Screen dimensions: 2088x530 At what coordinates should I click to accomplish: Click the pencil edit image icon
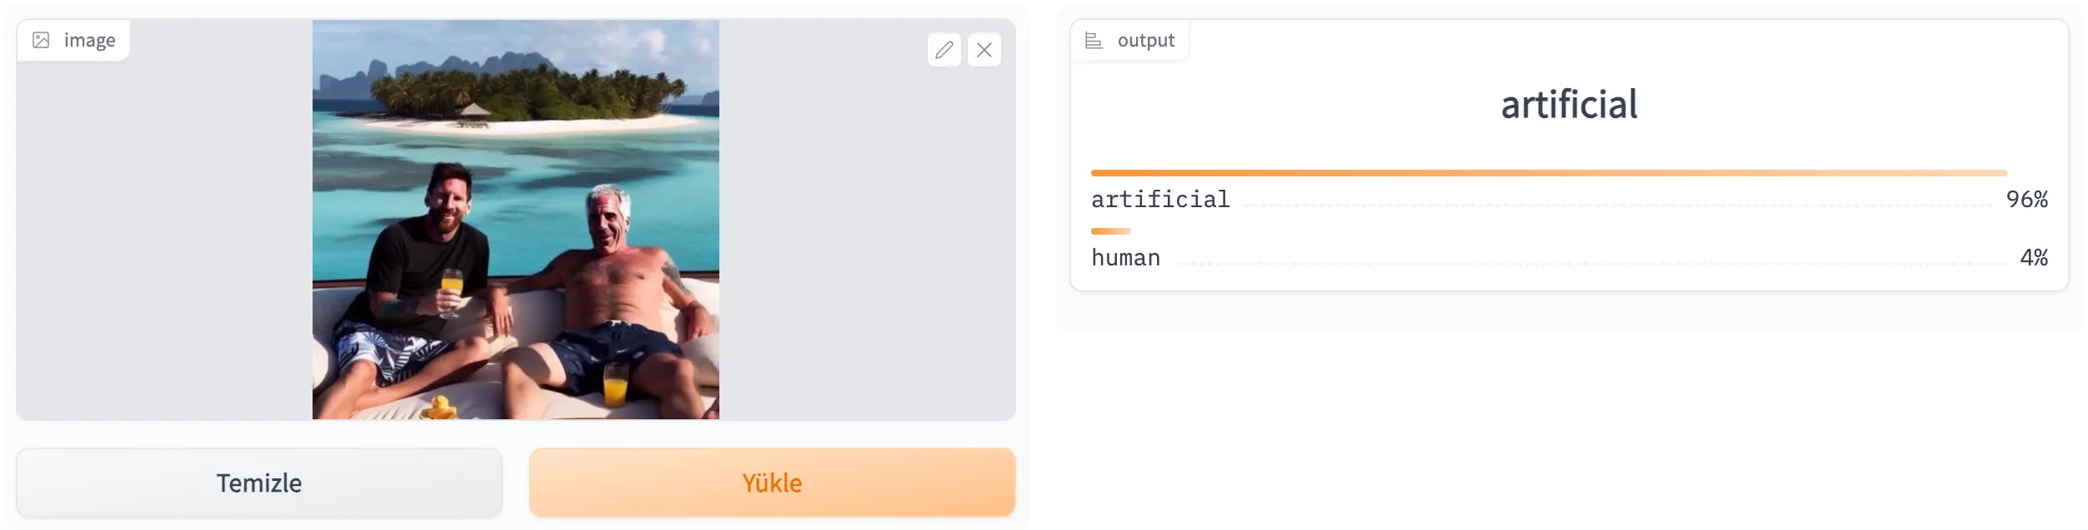[x=944, y=50]
